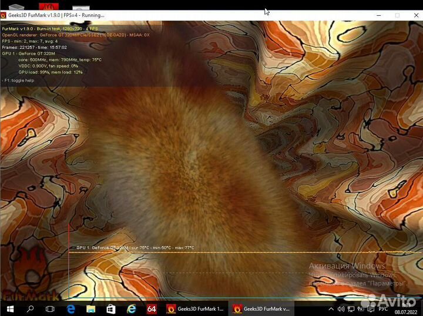Open Microsoft Store from the taskbar

pyautogui.click(x=111, y=308)
